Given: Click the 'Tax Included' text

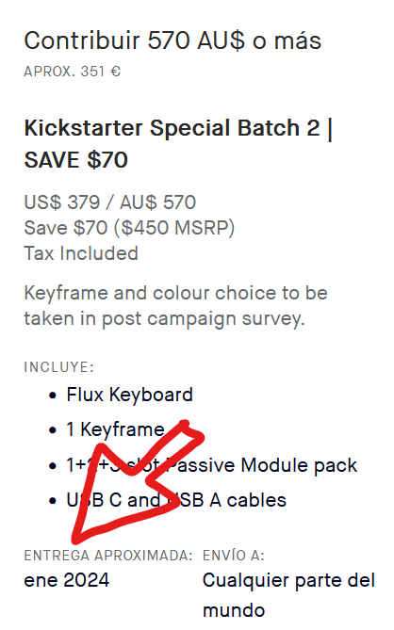Looking at the screenshot, I should 81,253.
